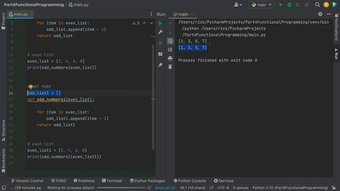Open the Problems tab
The image size is (340, 191).
(84, 180)
